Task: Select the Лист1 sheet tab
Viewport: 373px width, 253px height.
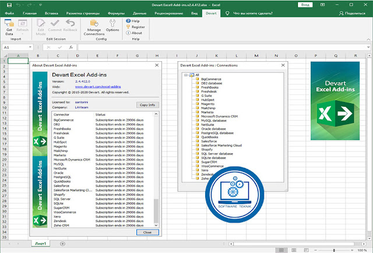Action: point(40,244)
